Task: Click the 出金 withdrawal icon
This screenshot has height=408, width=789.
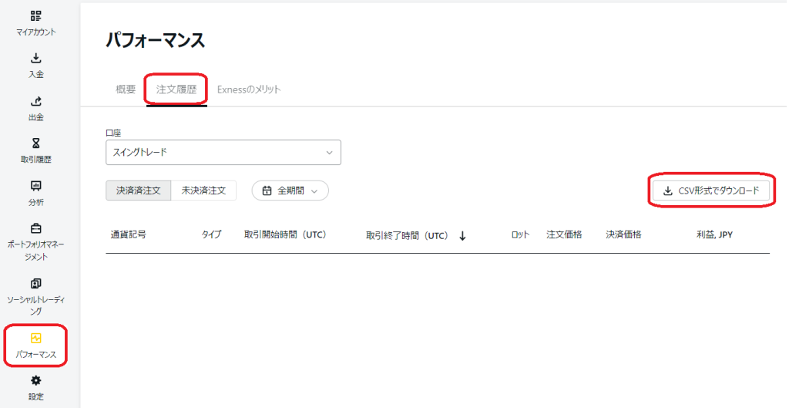Action: [36, 101]
